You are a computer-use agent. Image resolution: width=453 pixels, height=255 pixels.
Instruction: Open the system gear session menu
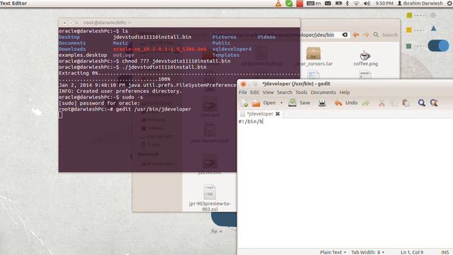click(x=449, y=4)
